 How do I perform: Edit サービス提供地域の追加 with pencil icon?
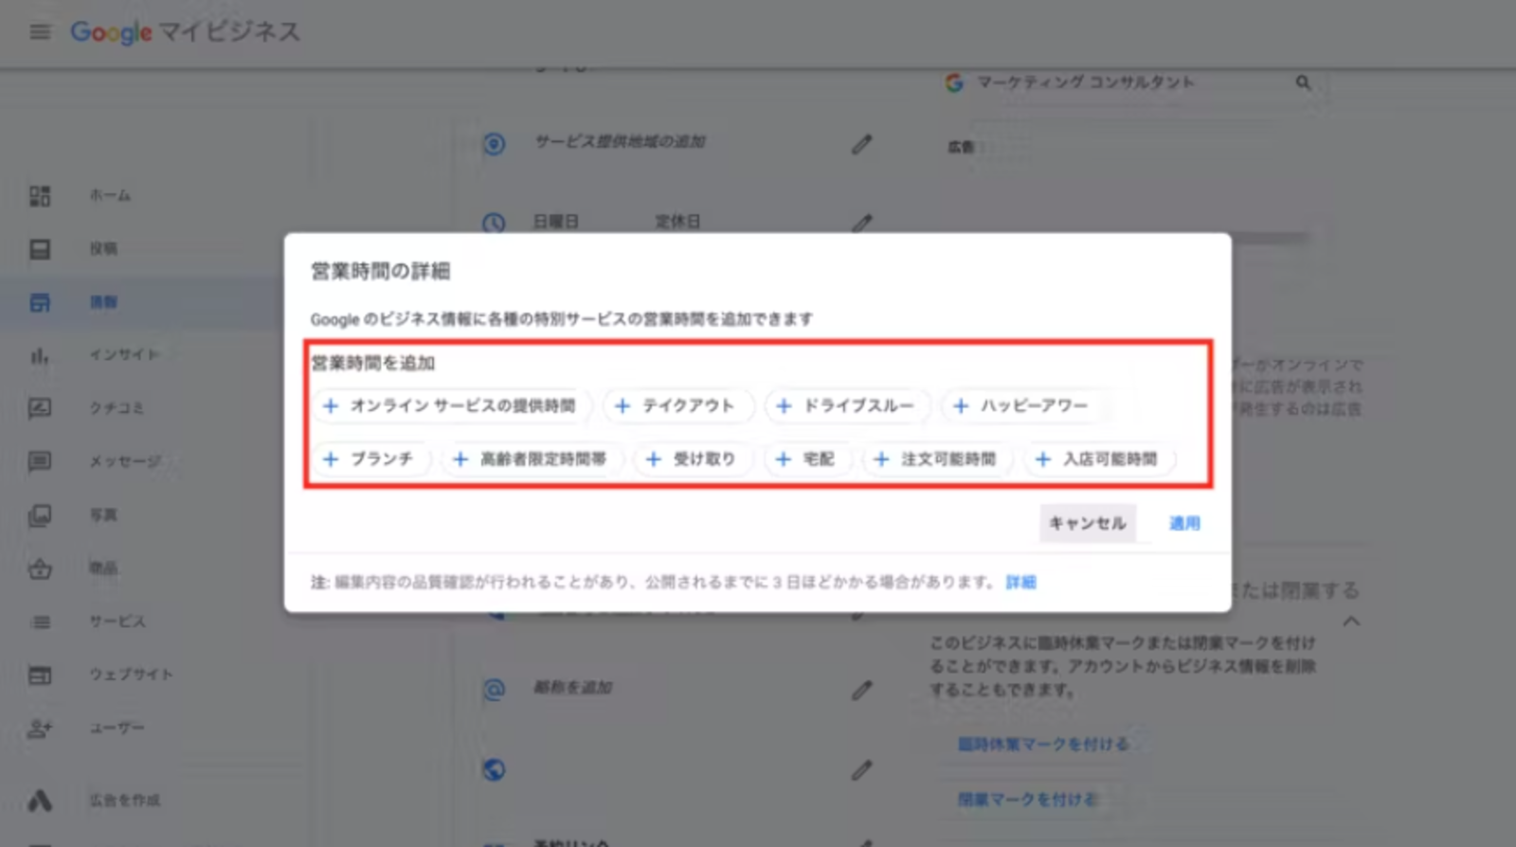click(x=861, y=144)
